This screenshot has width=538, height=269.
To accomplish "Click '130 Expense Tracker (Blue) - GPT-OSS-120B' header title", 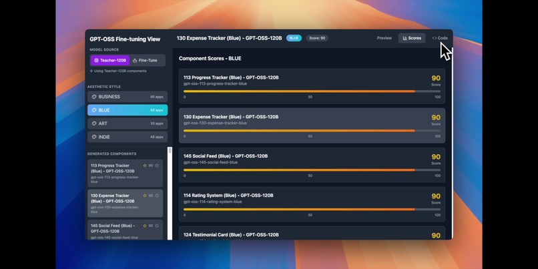I will (x=229, y=38).
